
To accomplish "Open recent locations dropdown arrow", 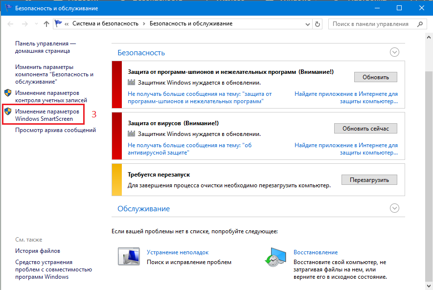I will point(36,24).
